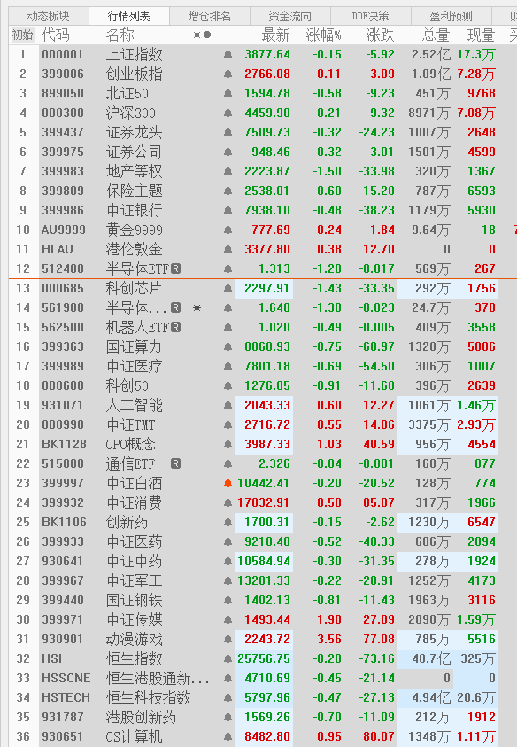517x747 pixels.
Task: Click the orange alert bell for 中证白酒
Action: pyautogui.click(x=228, y=483)
